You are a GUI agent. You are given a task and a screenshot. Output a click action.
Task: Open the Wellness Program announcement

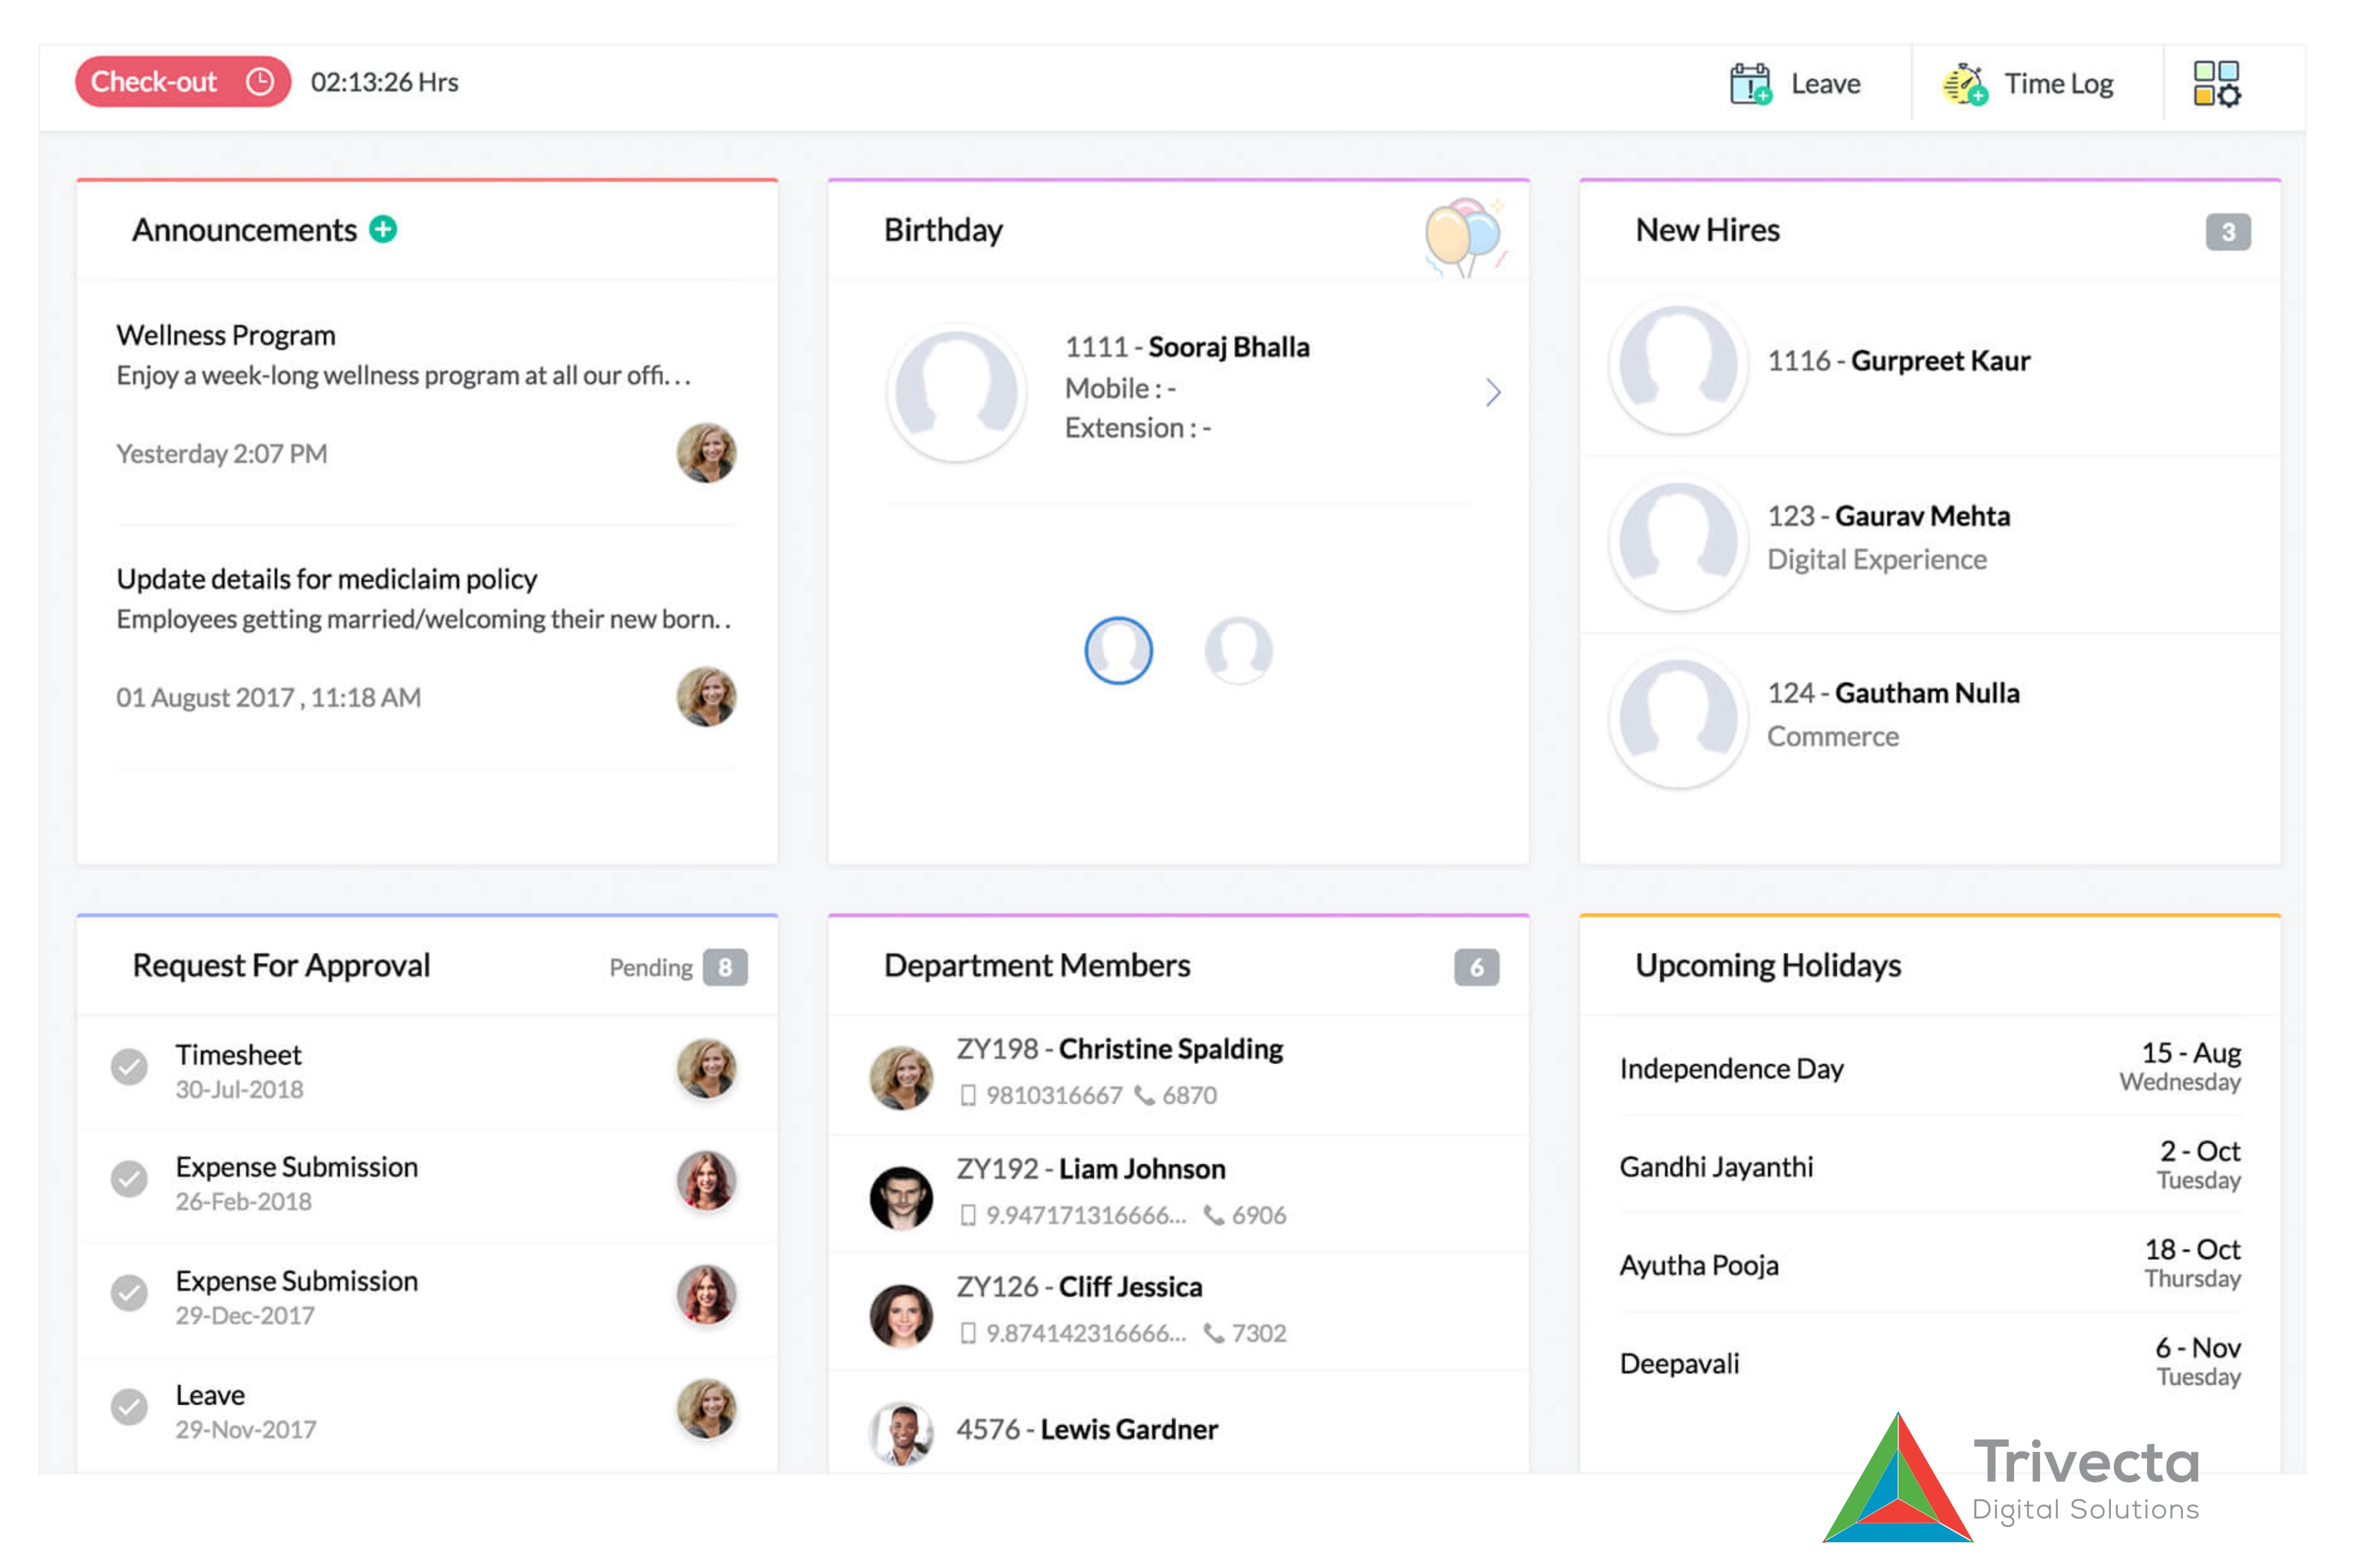[226, 335]
